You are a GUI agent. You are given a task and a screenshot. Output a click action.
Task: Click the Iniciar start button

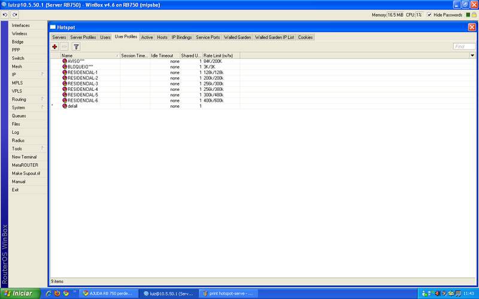coord(20,294)
